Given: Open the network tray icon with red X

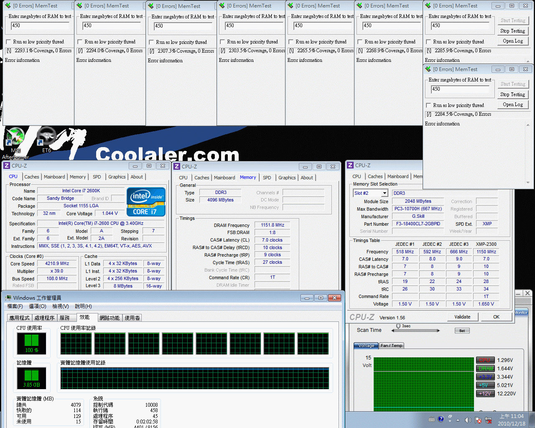Looking at the screenshot, I should point(487,420).
